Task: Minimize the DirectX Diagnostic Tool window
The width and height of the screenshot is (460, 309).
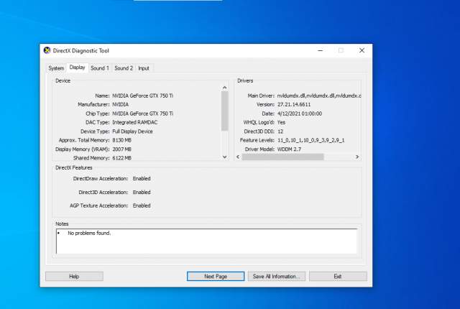Action: [x=321, y=50]
